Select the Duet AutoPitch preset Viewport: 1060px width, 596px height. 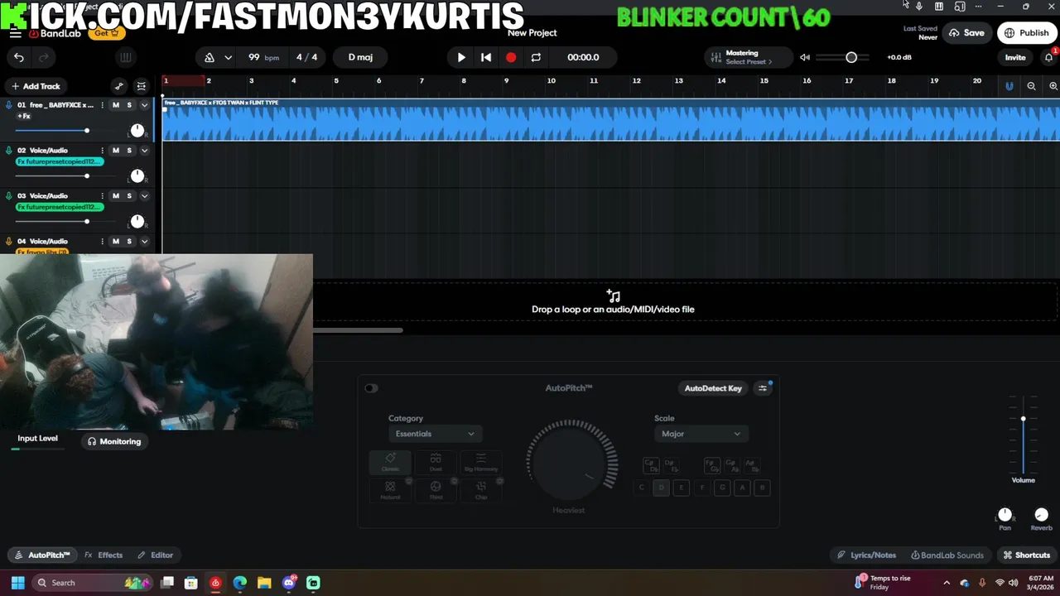[x=436, y=462]
